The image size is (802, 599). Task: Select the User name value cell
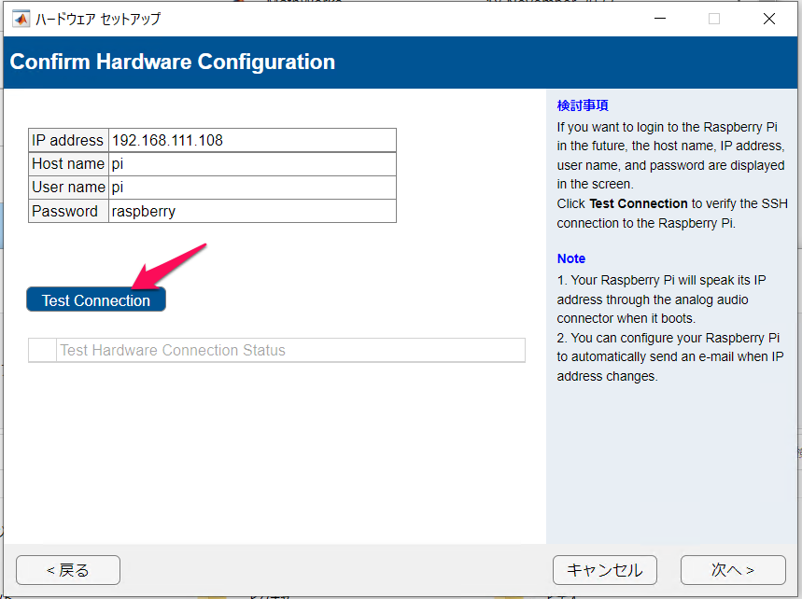pyautogui.click(x=252, y=188)
